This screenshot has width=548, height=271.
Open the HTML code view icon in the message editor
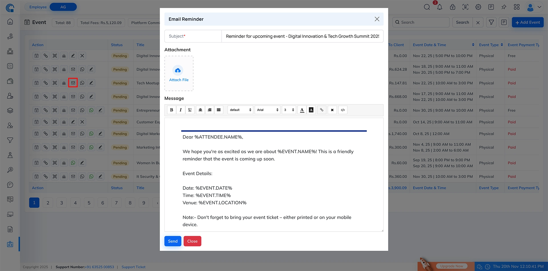(x=342, y=110)
